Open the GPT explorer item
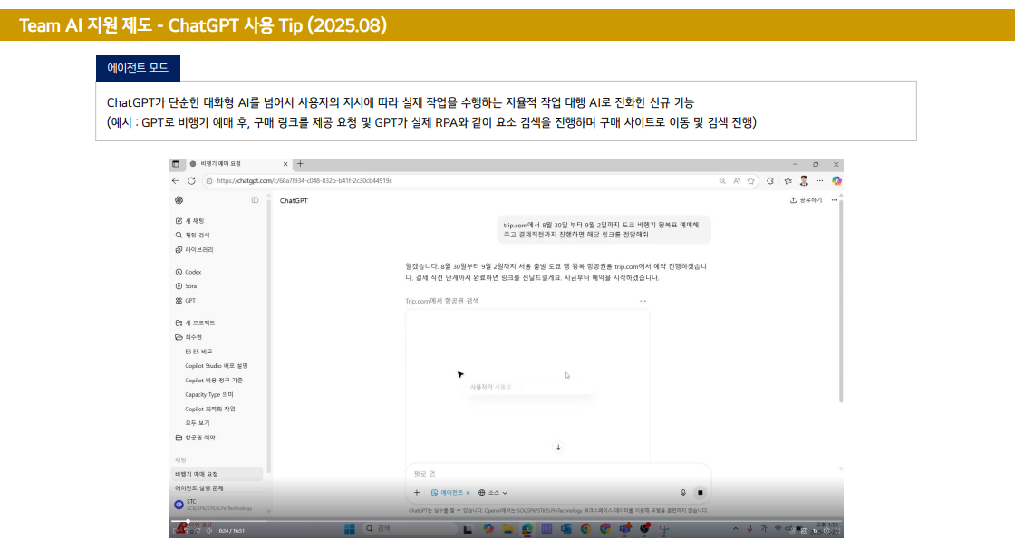 coord(185,301)
